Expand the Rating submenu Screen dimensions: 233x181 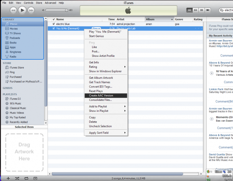106,67
